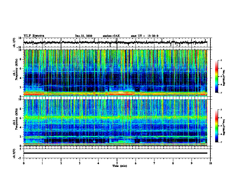Screen dimensions: 237x183
Task: Click the time axis tick label '6'
Action: coord(136,163)
